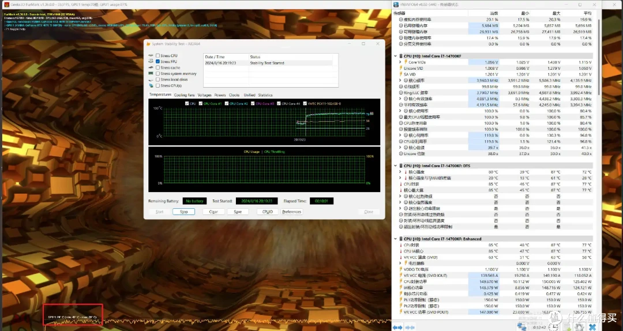Click the 平均 column header in HWiNFO
This screenshot has width=623, height=331.
[587, 13]
